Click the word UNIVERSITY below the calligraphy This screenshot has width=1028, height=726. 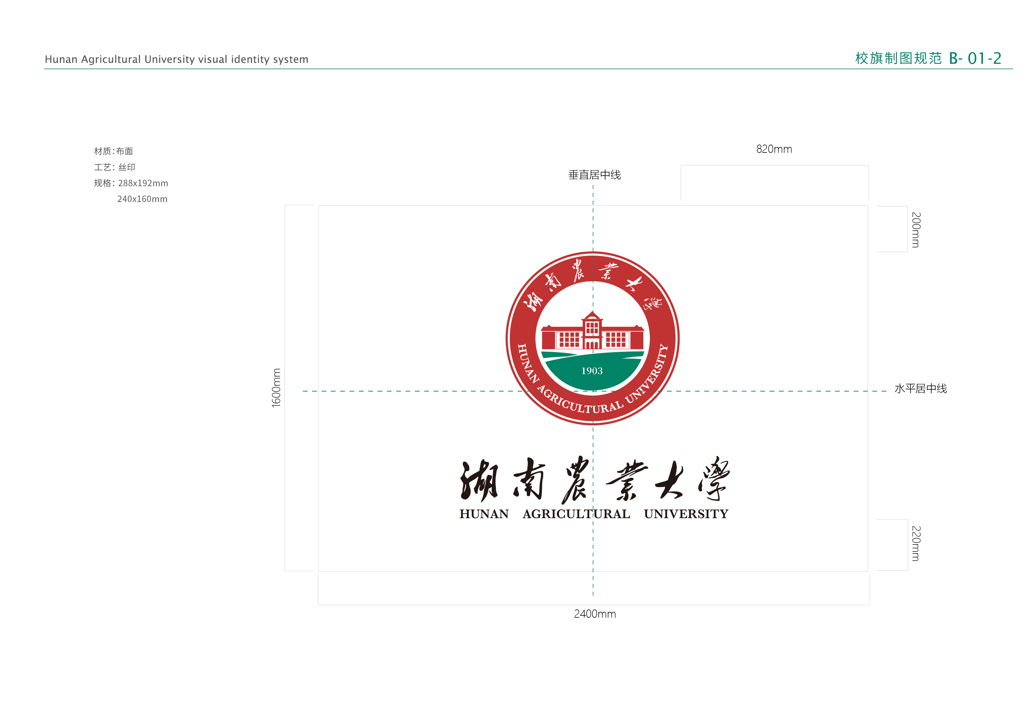point(686,514)
